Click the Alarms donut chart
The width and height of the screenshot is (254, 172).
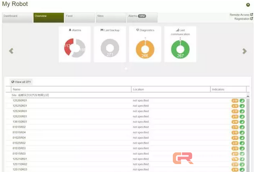(74, 48)
